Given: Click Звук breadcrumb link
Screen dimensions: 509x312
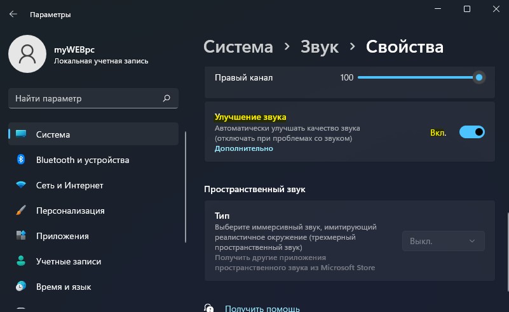Looking at the screenshot, I should 320,48.
